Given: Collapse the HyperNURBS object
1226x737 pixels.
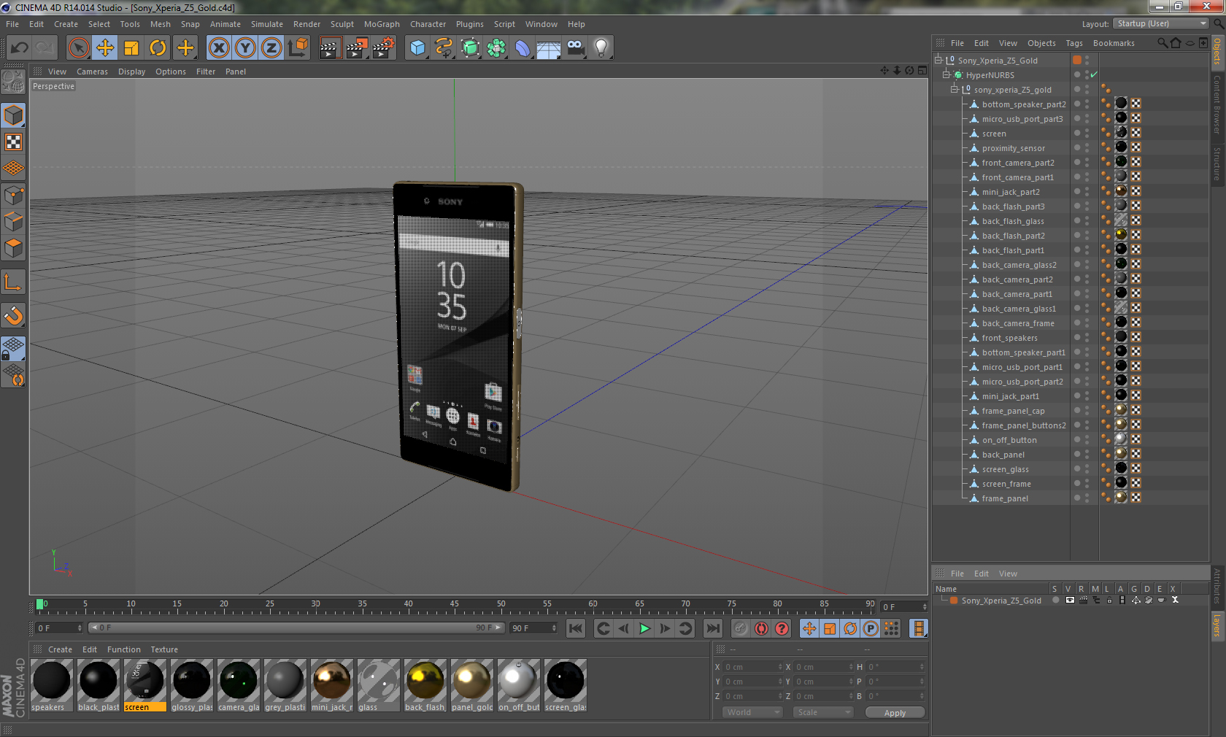Looking at the screenshot, I should [x=946, y=74].
